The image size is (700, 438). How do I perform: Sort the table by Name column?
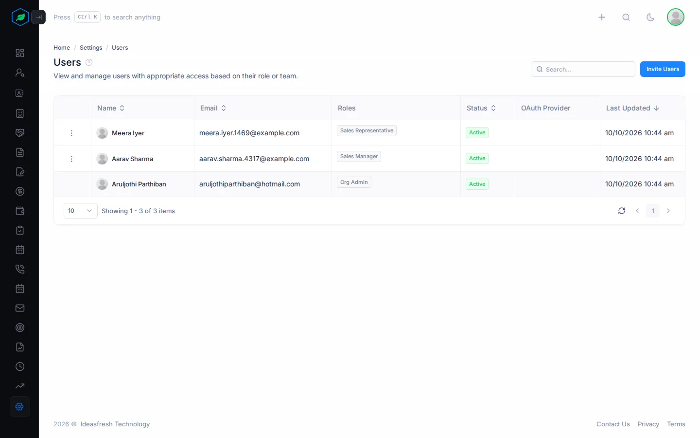(111, 108)
